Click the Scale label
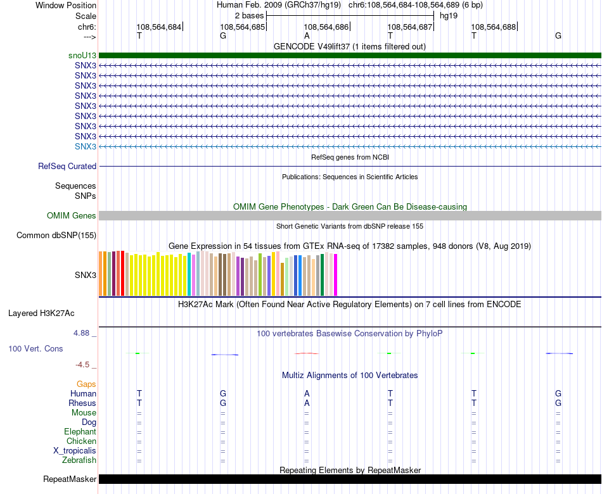Screen dimensions: 602x494 click(x=86, y=16)
